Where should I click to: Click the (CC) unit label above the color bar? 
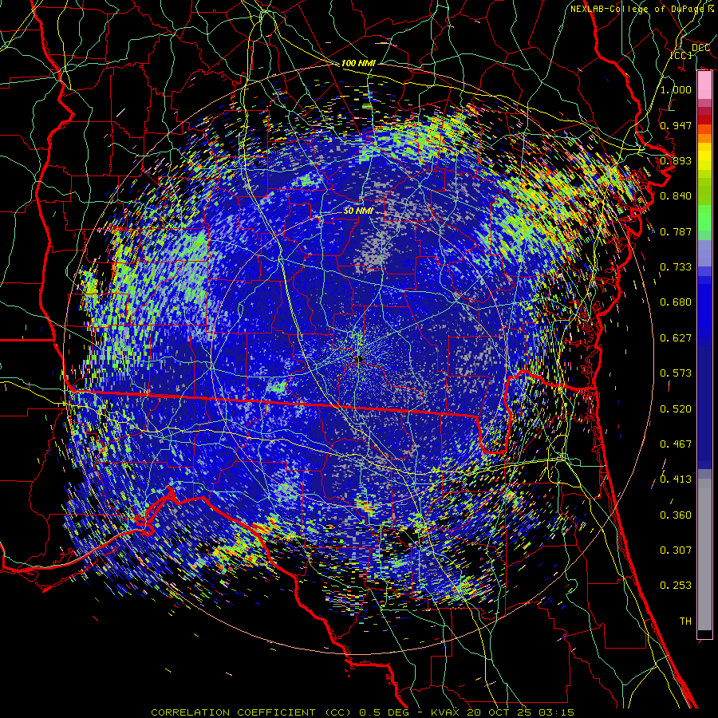click(x=681, y=55)
